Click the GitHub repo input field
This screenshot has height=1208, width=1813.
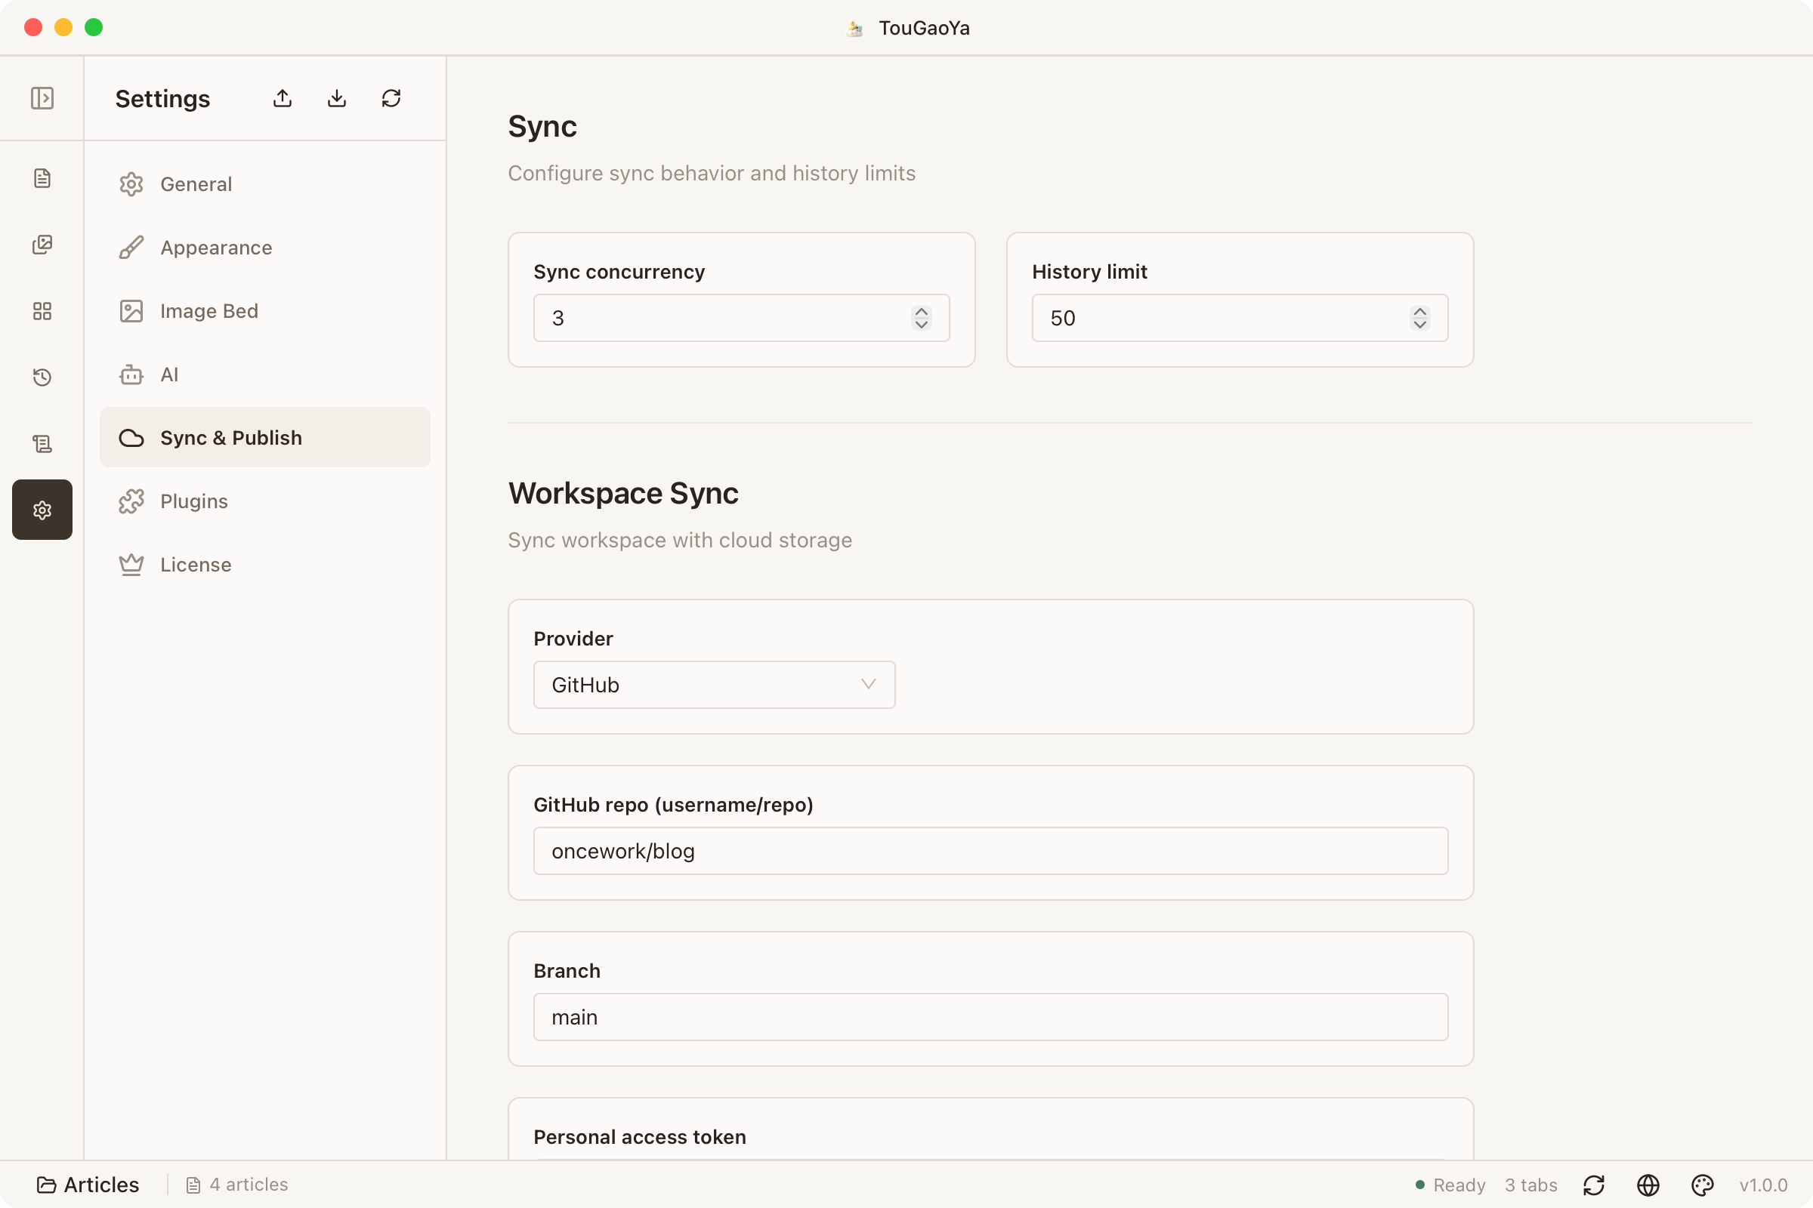tap(990, 852)
